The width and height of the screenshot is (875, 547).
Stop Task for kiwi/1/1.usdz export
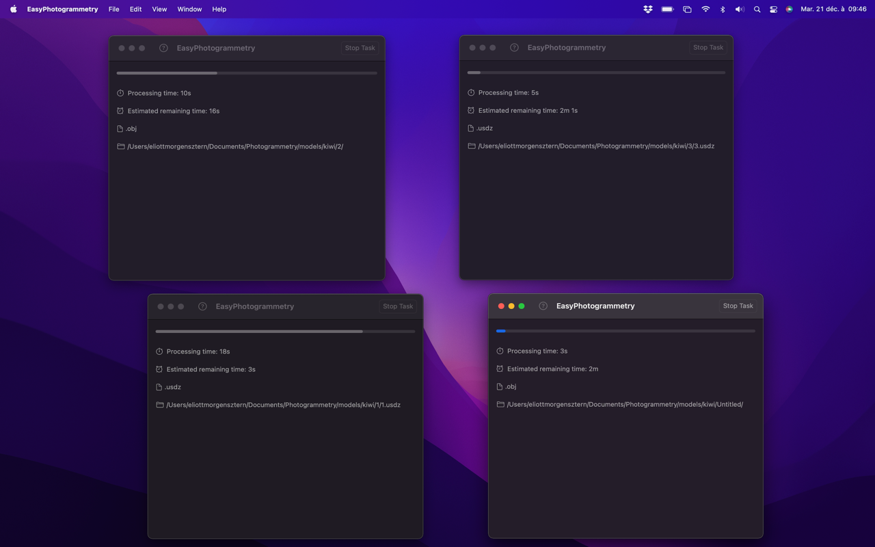(x=397, y=306)
